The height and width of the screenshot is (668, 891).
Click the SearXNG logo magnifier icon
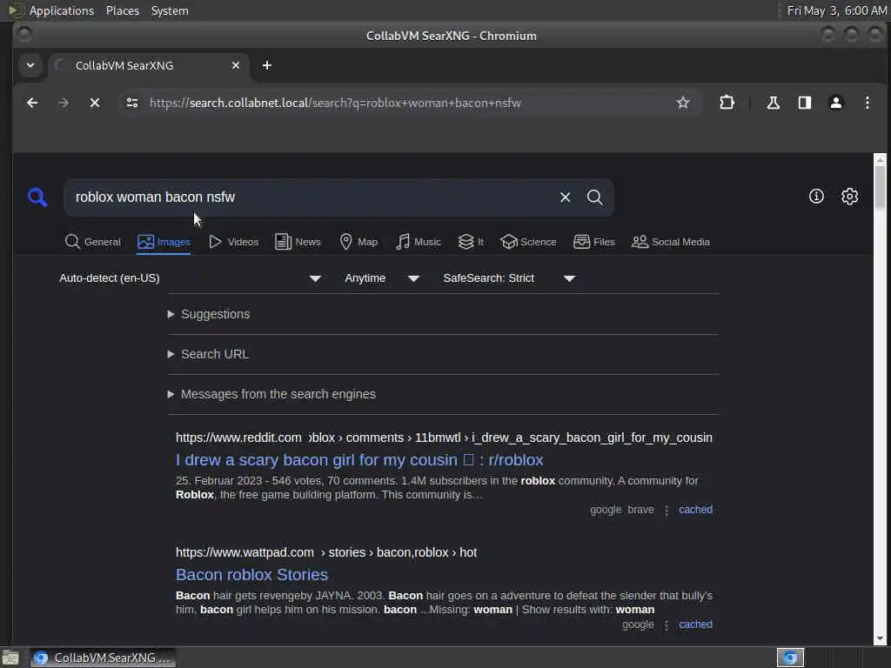[x=37, y=197]
